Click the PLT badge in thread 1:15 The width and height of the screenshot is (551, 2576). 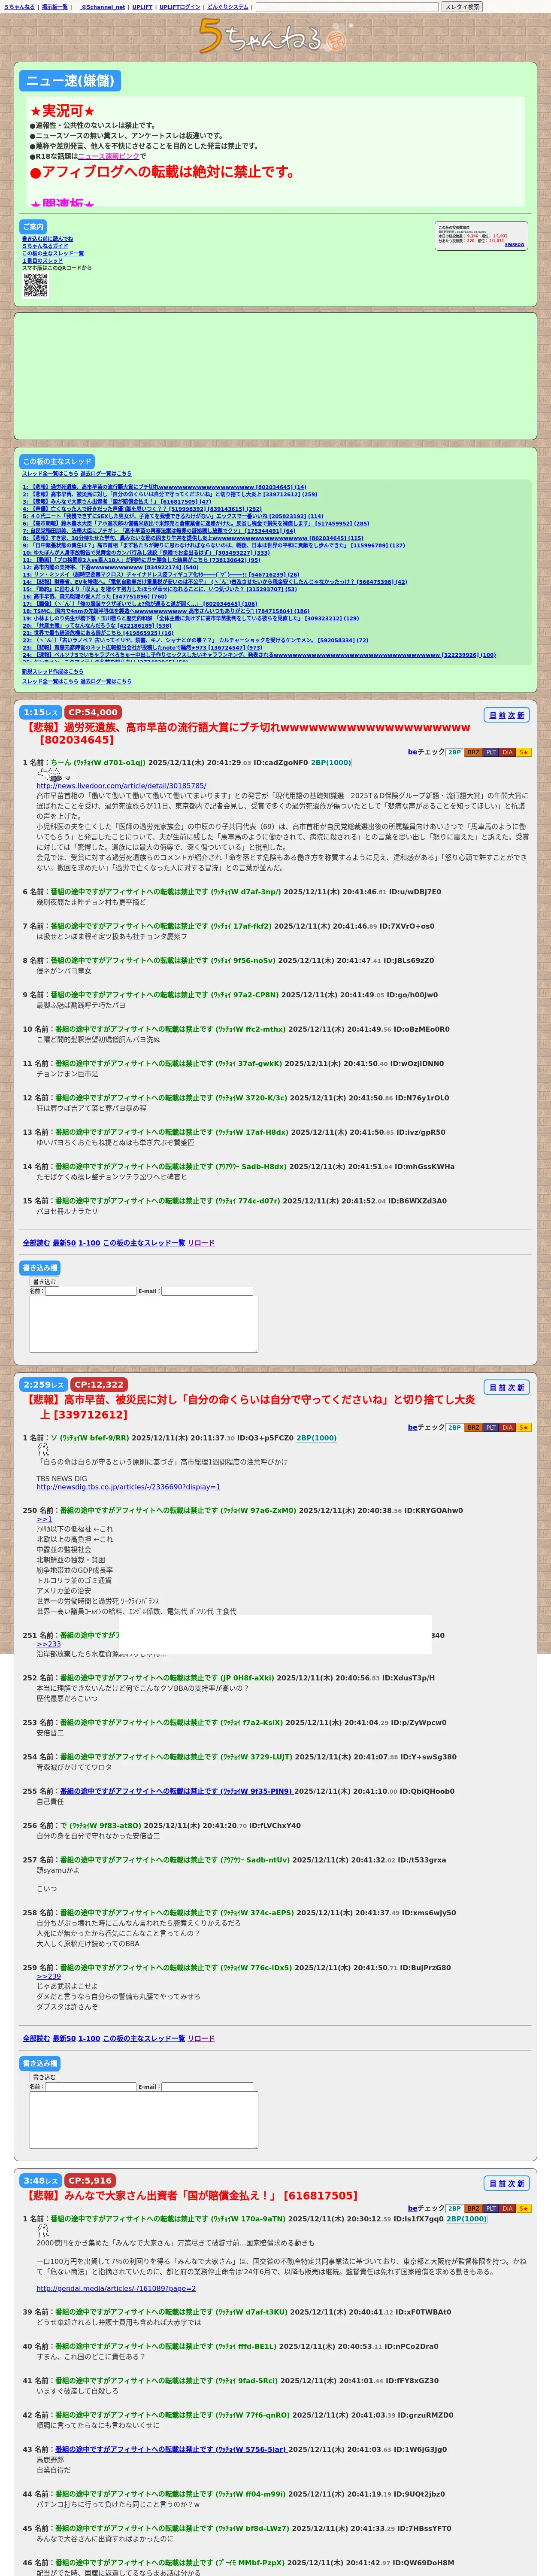click(x=491, y=752)
